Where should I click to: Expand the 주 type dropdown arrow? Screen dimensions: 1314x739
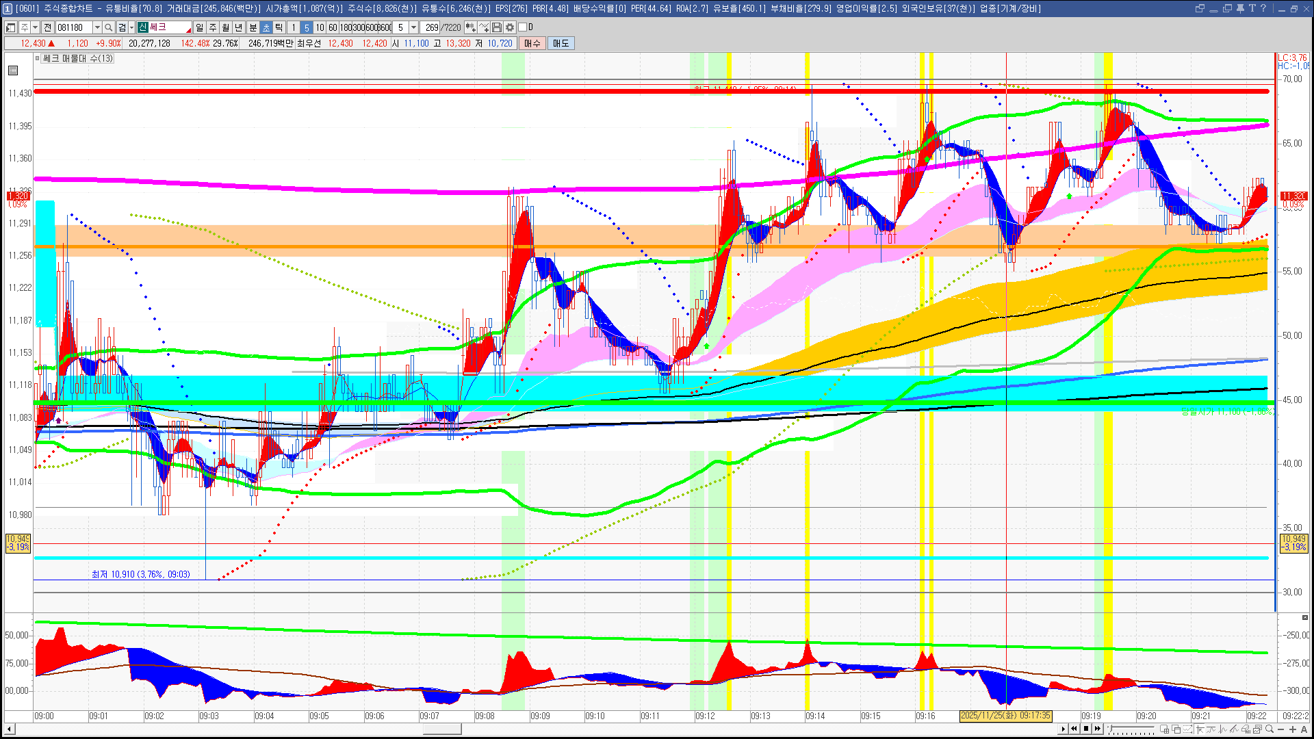35,27
